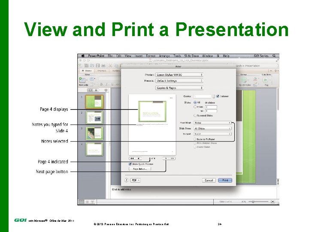Open the File menu
Image resolution: width=309 pixels, height=232 pixels.
[110, 56]
